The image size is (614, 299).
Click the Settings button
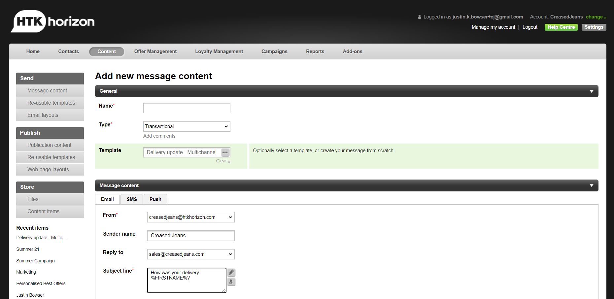pos(594,27)
